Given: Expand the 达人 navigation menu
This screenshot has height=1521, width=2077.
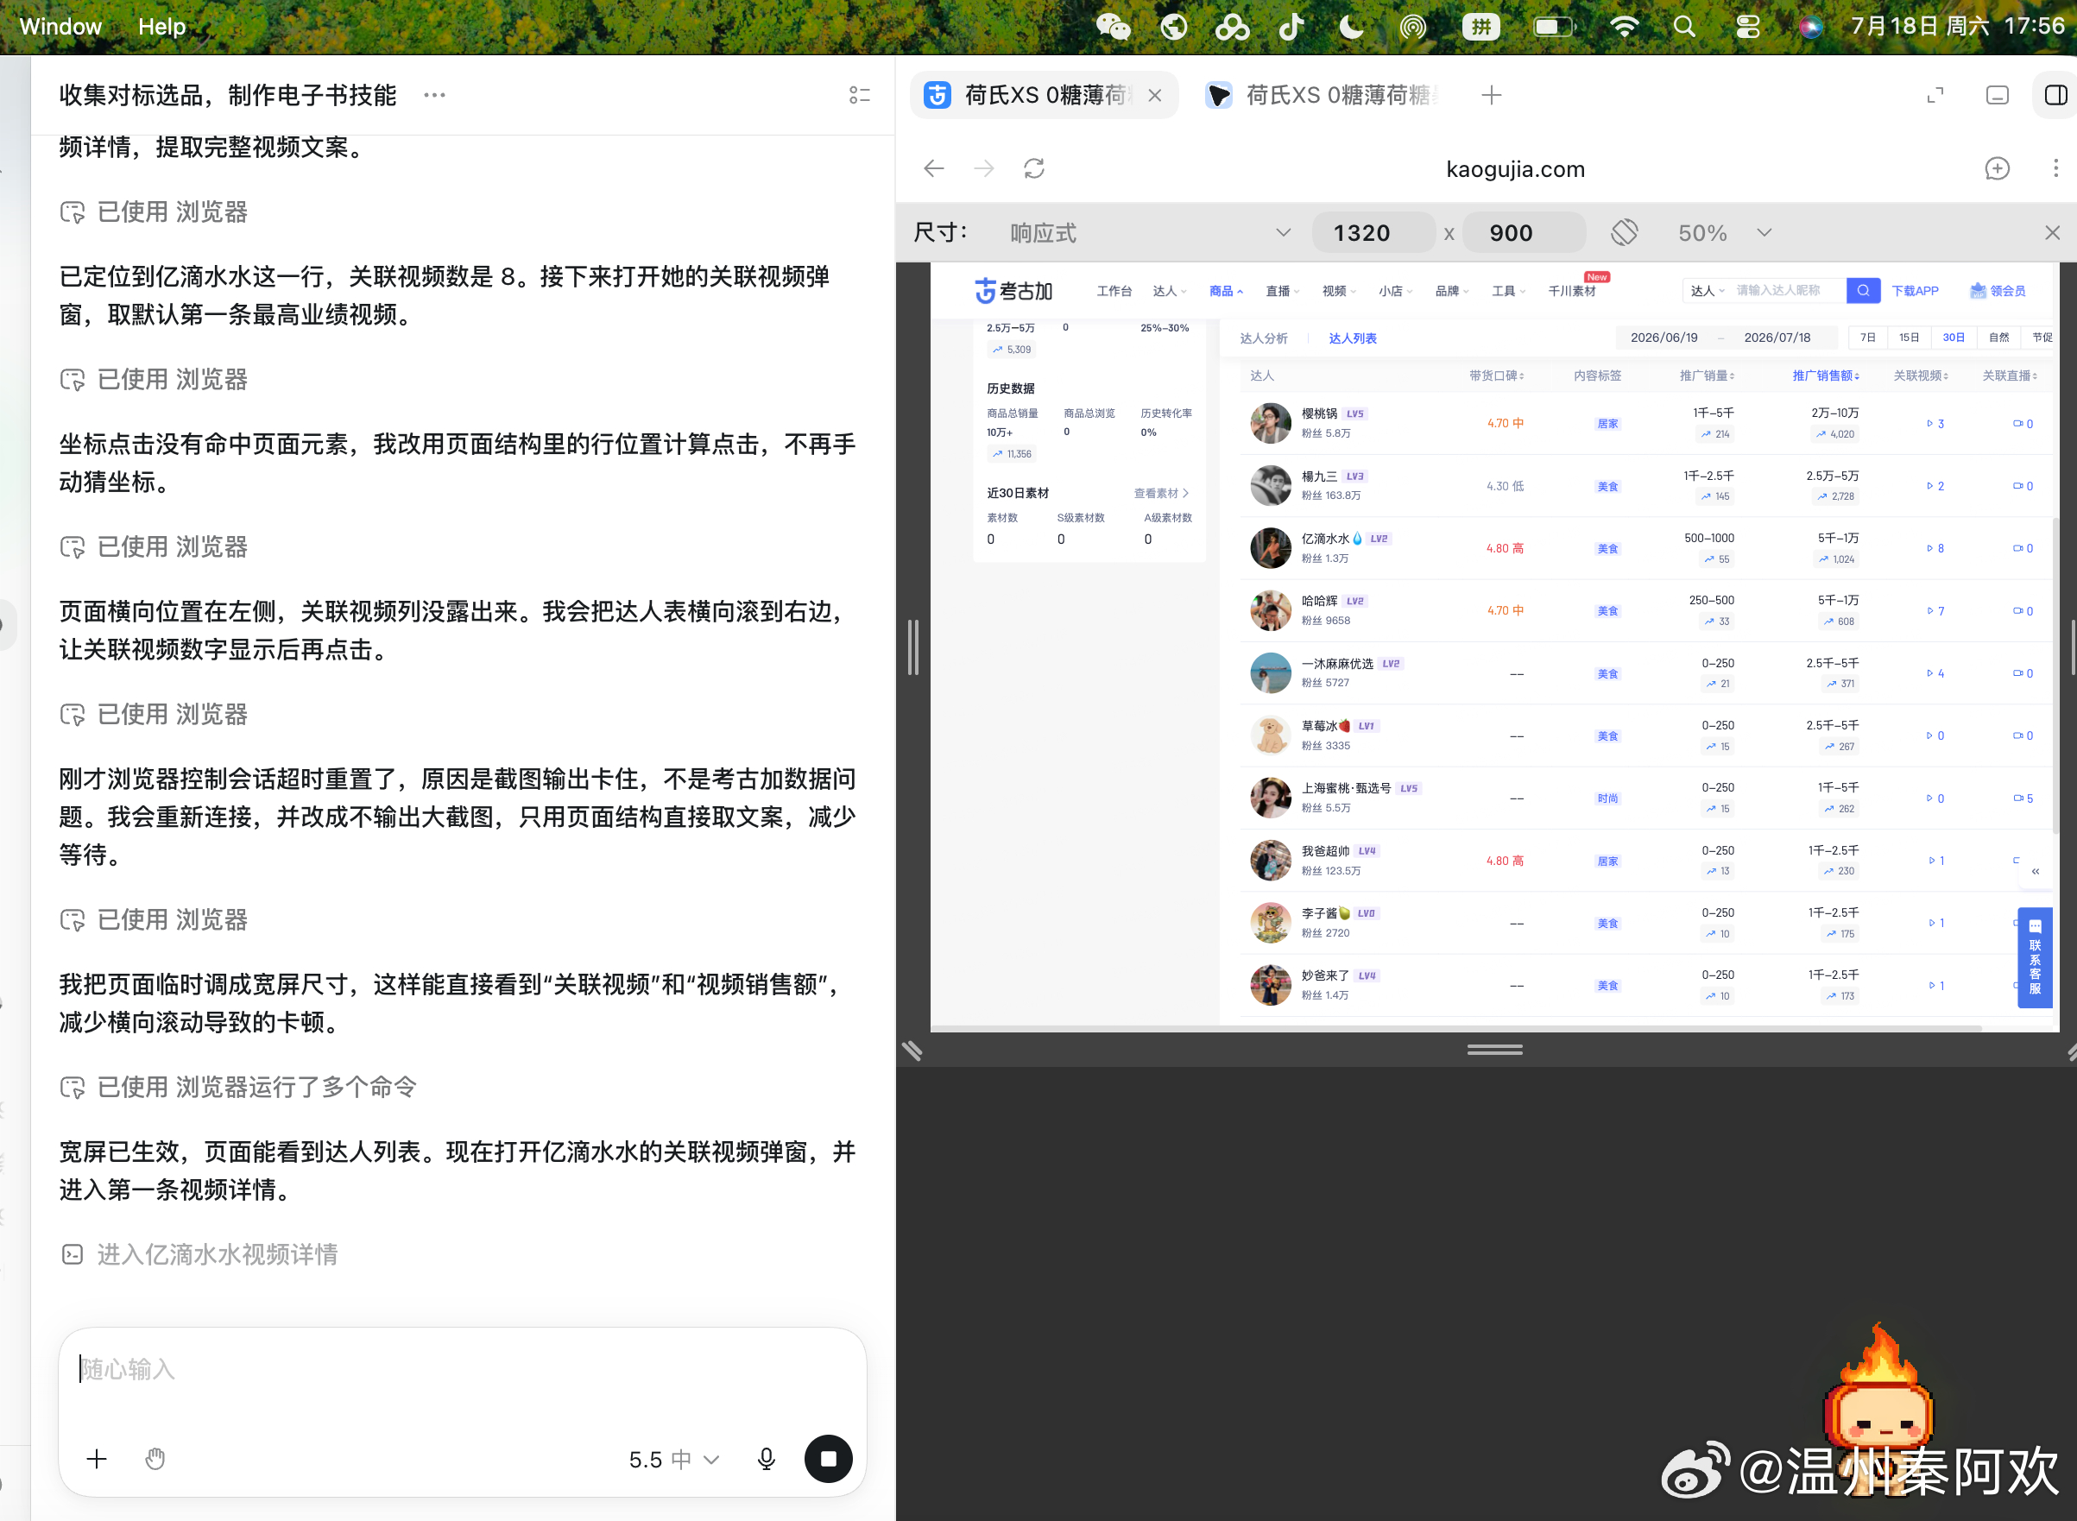Looking at the screenshot, I should (1169, 291).
